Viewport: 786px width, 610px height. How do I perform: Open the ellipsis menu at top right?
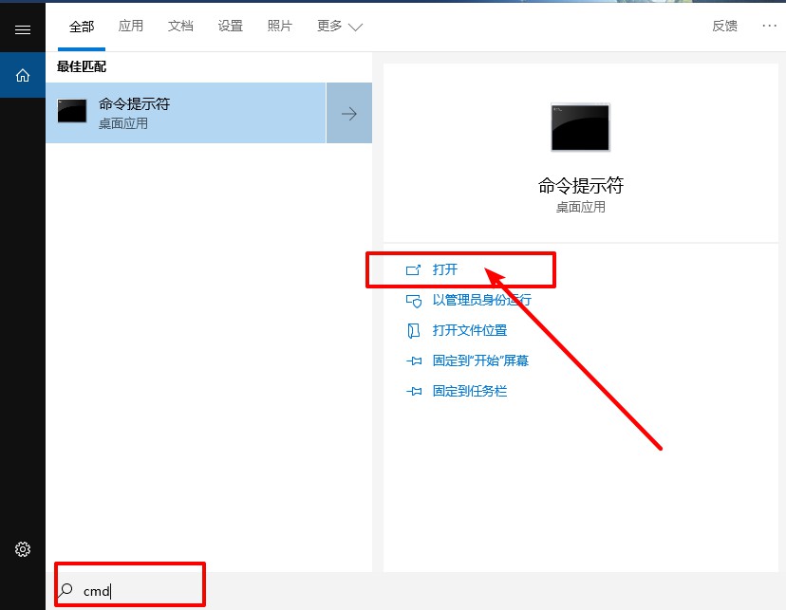(770, 26)
